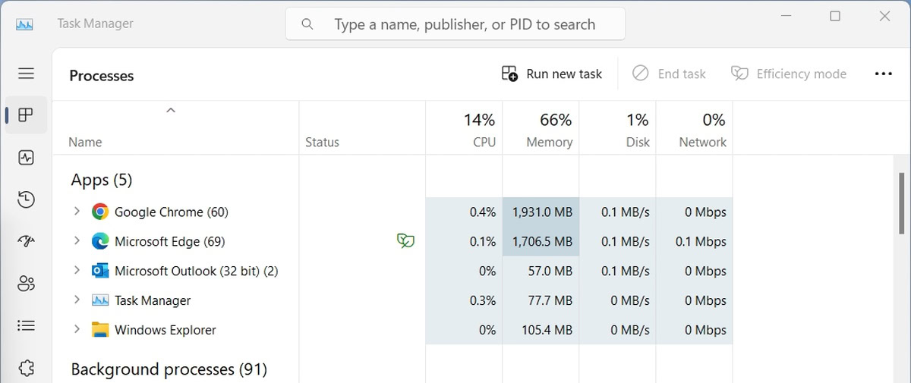911x383 pixels.
Task: Open App history from the sidebar
Action: tap(26, 200)
